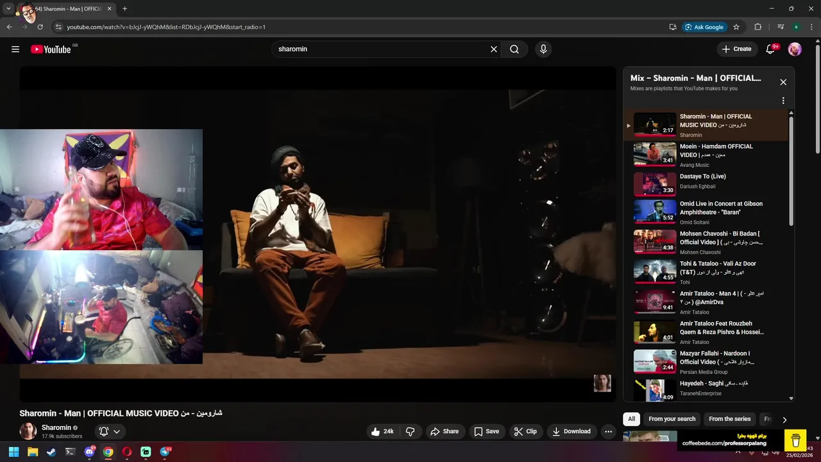Screen dimensions: 821x462
Task: Play Tohi & Tataloo - Vali Az Door
Action: click(x=706, y=273)
